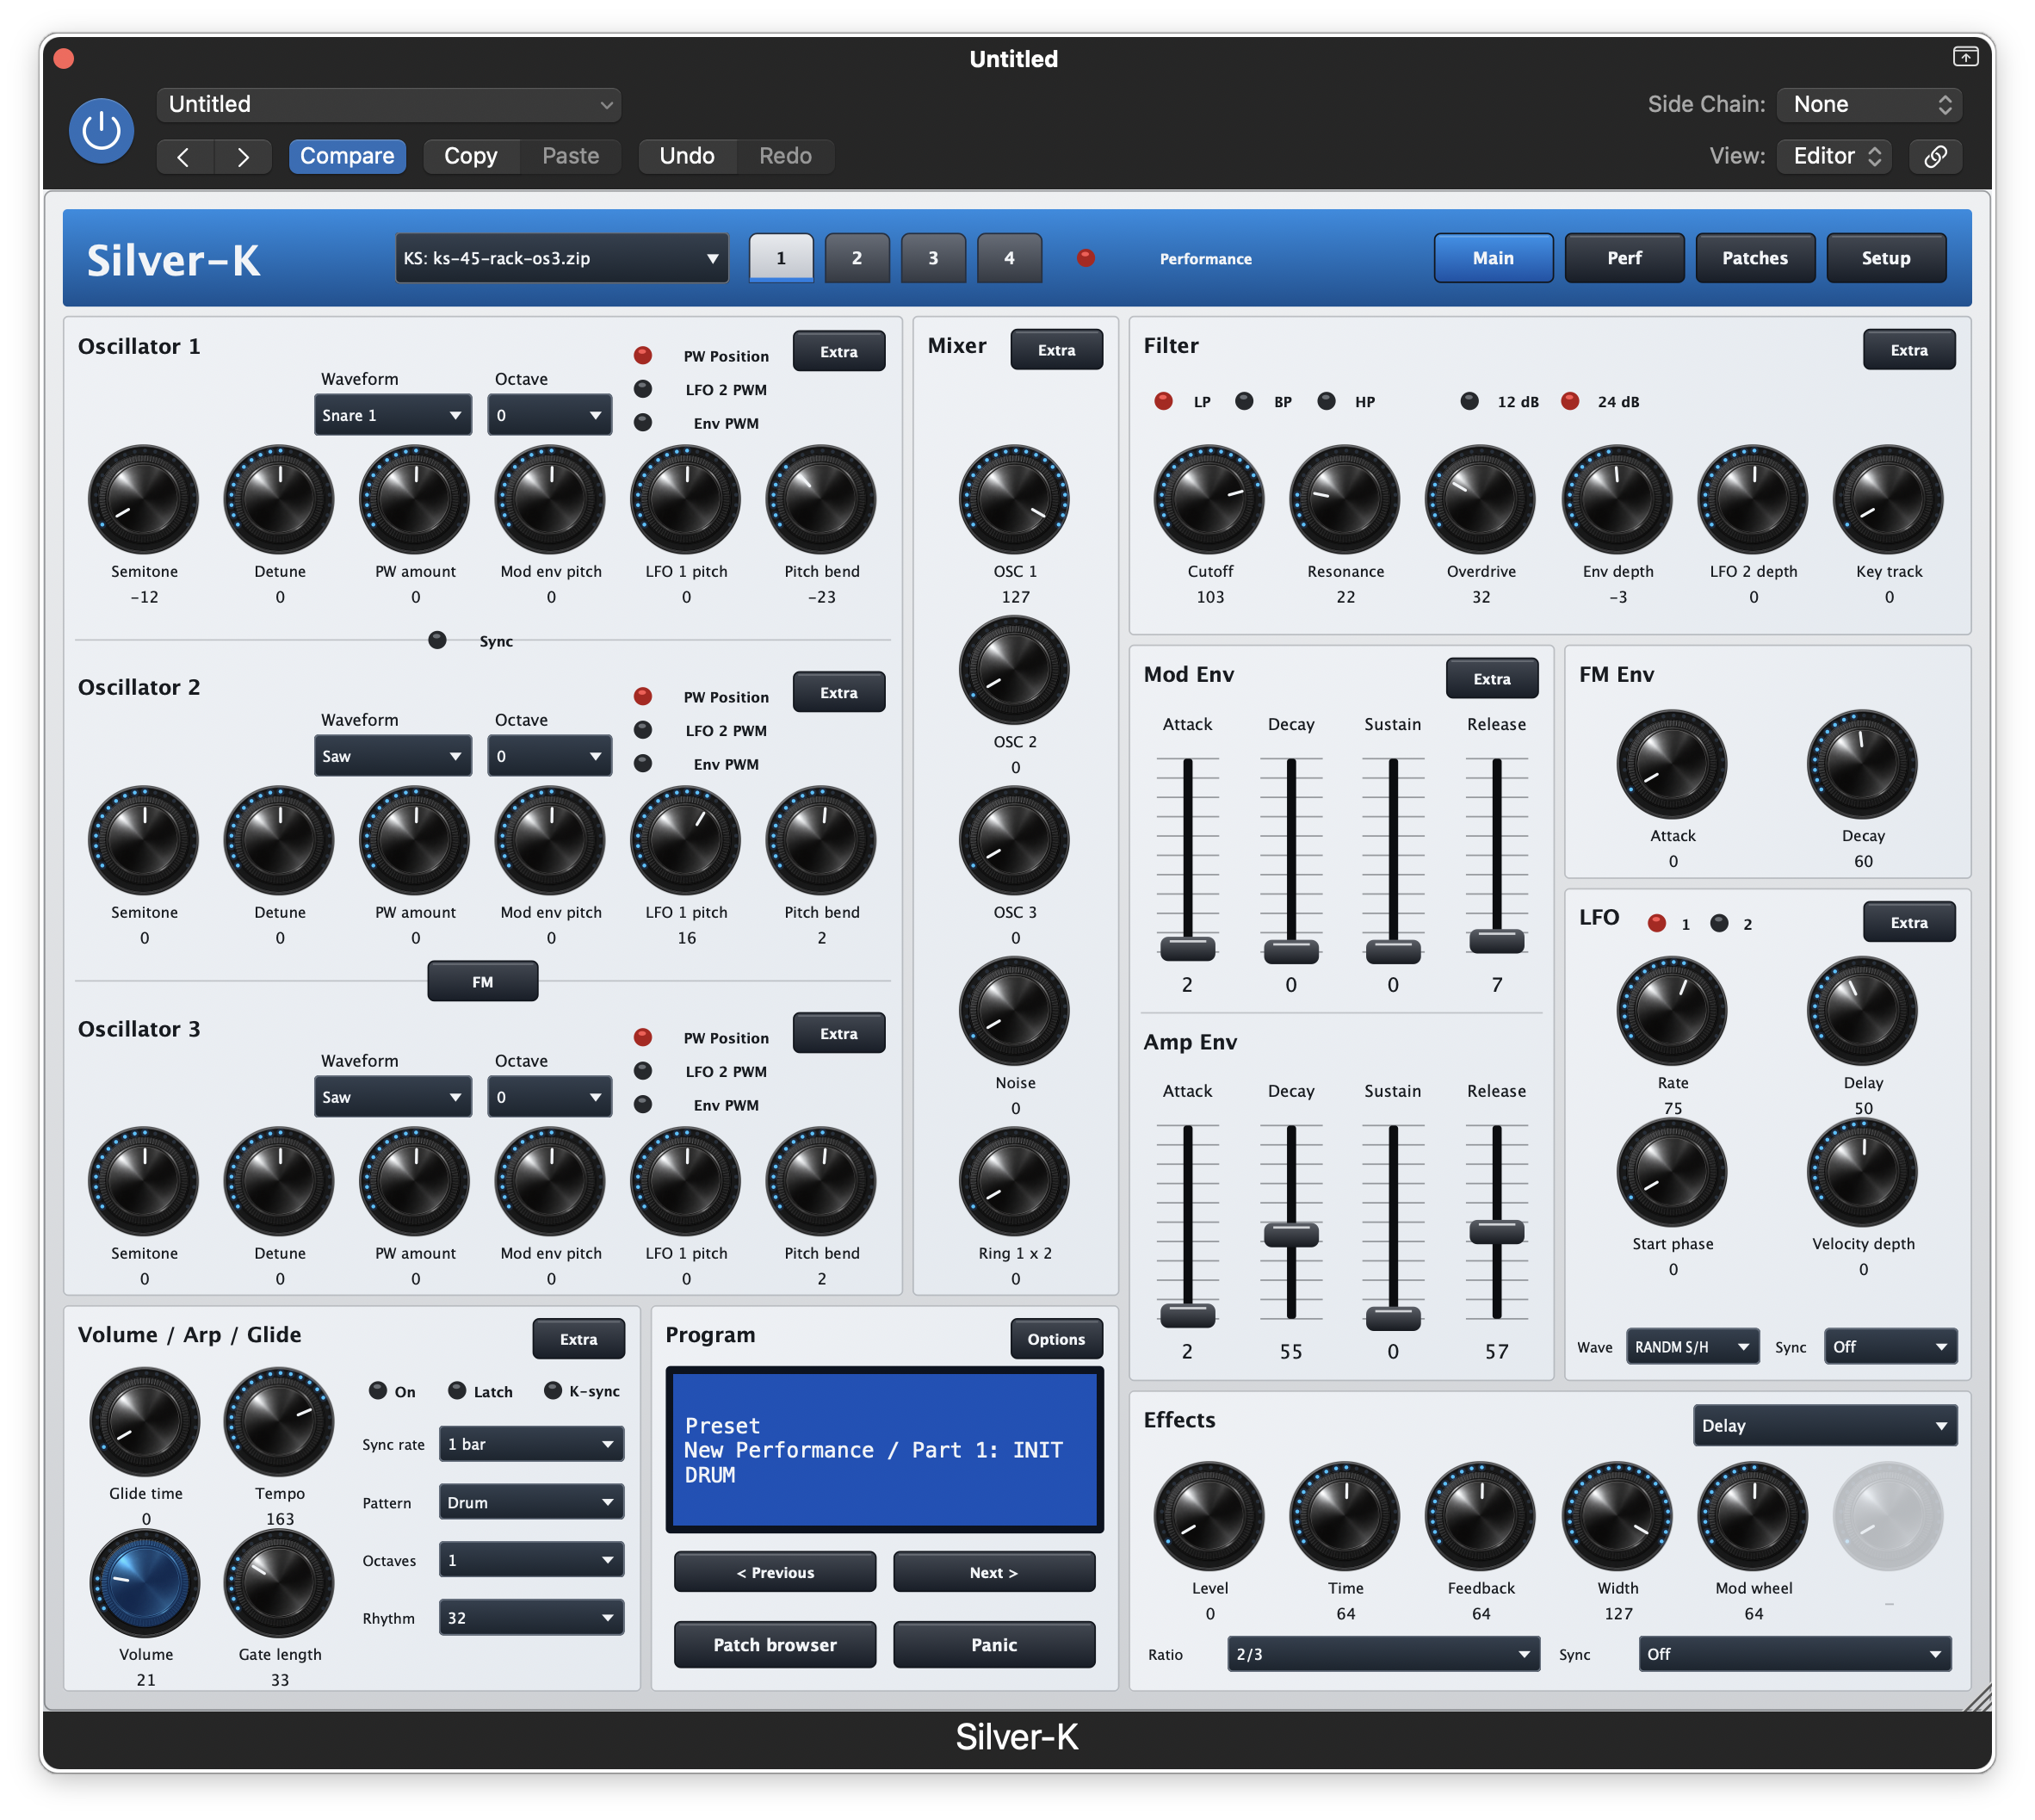Click the Amp Env Decay slider handle
Screen dimensions: 2035x1820
tap(1291, 1234)
